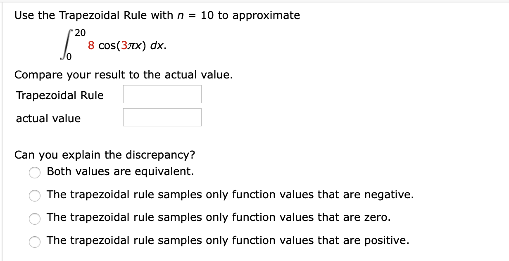
Task: Click the dx at the end of the integral
Action: point(157,45)
